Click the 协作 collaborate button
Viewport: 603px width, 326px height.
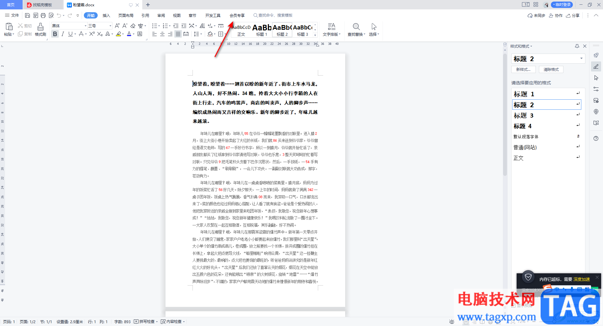coord(556,15)
